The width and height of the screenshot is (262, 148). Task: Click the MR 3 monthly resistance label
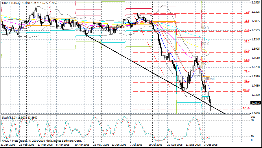point(205,28)
